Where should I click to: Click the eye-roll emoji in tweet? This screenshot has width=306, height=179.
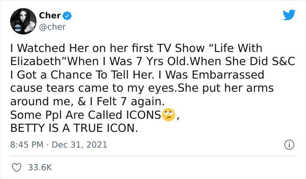pyautogui.click(x=168, y=116)
